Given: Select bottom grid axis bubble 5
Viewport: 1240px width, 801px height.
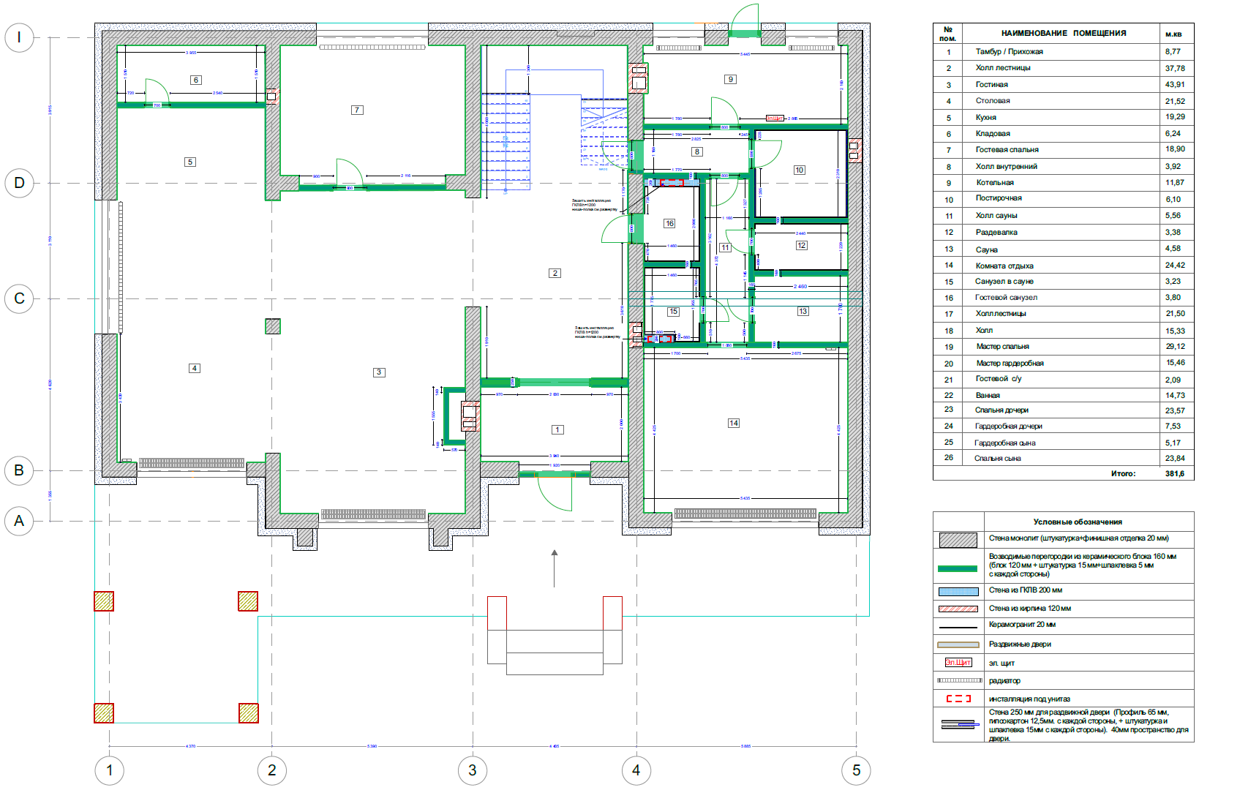Looking at the screenshot, I should point(856,770).
